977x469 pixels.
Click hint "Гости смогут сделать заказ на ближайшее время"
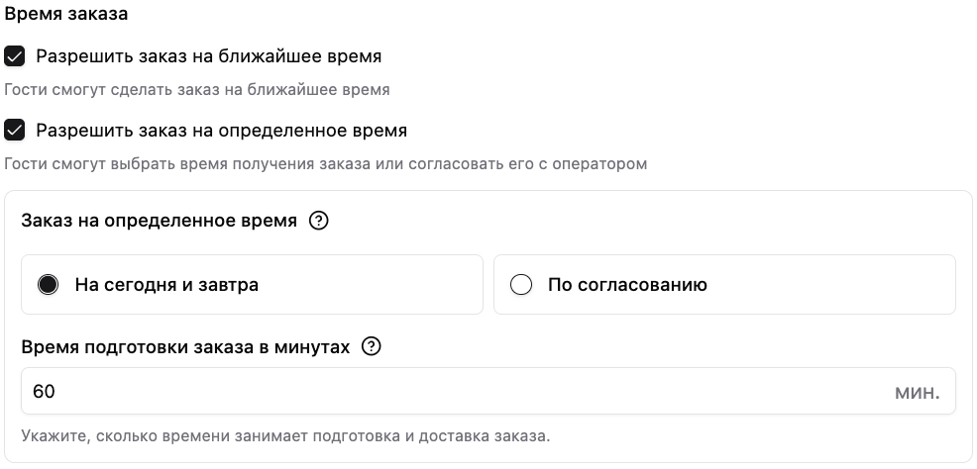[x=197, y=90]
